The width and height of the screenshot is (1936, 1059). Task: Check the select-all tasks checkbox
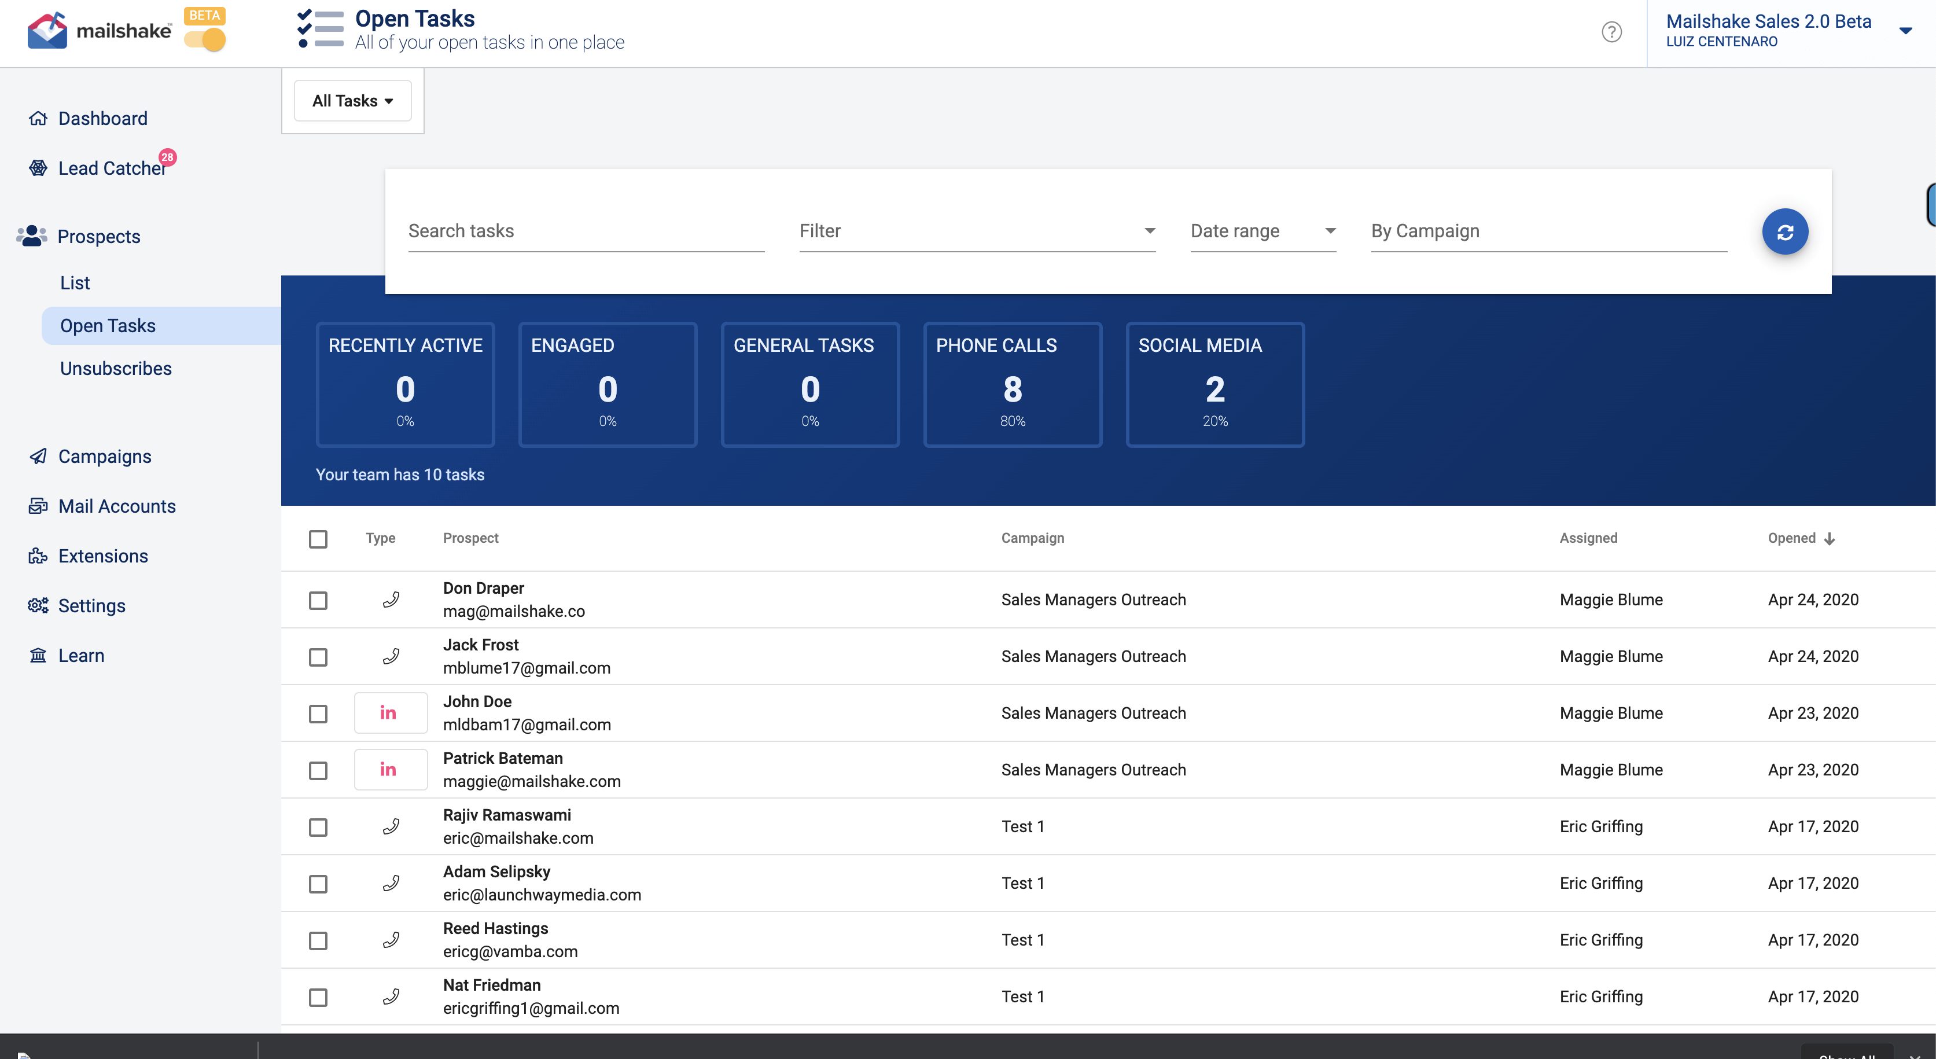tap(318, 539)
